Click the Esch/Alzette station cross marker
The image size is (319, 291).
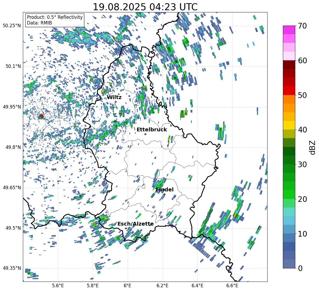(126, 228)
